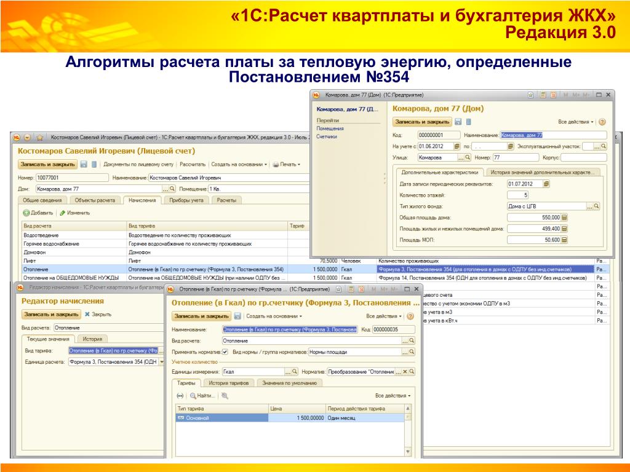Open the ellipsis selector for Тип жилого фонда

590,206
